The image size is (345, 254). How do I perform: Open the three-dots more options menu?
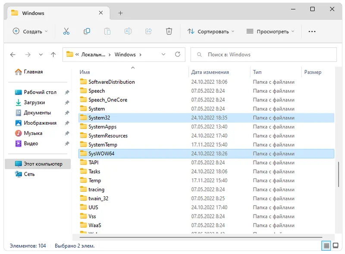pyautogui.click(x=312, y=31)
